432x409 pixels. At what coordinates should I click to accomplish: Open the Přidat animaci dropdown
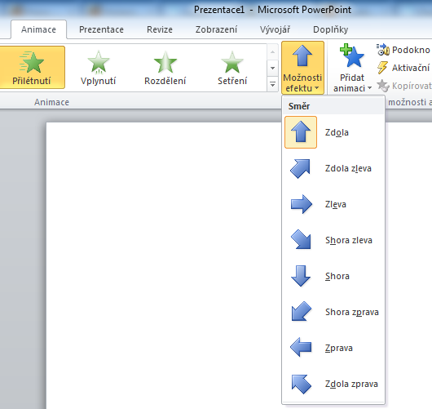click(352, 68)
